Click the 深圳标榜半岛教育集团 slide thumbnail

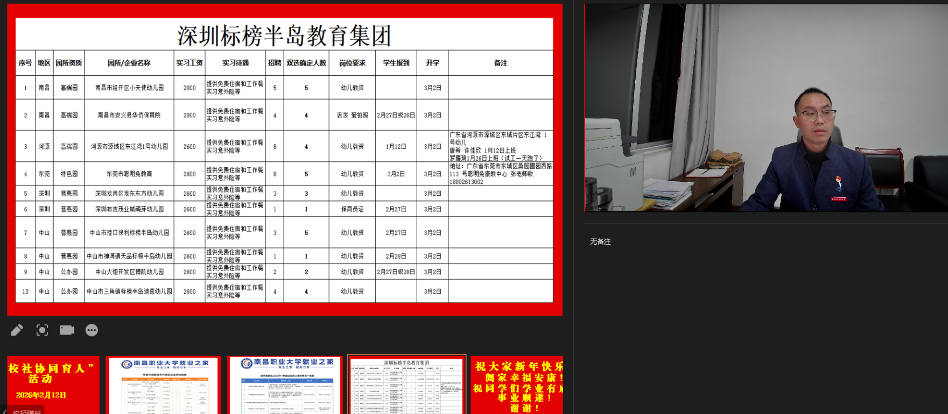406,384
